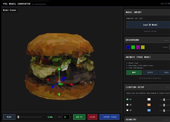Click the green plane gizmo square

click(61, 84)
